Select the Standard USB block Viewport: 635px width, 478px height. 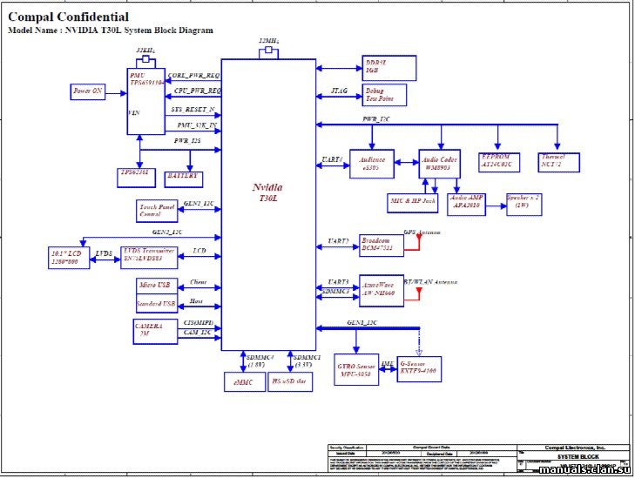pos(157,304)
